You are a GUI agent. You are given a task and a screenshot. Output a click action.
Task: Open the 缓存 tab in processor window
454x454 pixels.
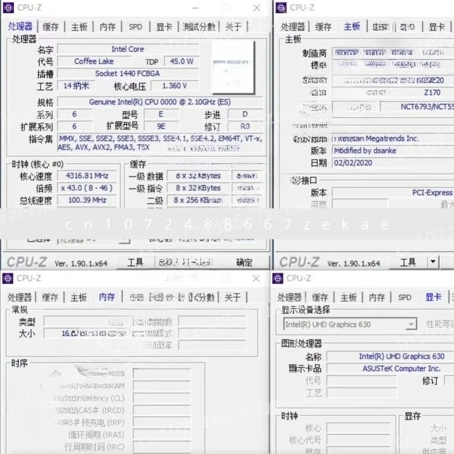[x=51, y=27]
